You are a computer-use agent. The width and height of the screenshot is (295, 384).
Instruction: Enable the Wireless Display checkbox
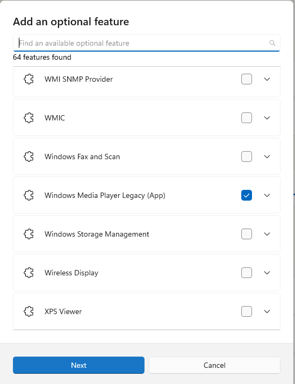[247, 273]
